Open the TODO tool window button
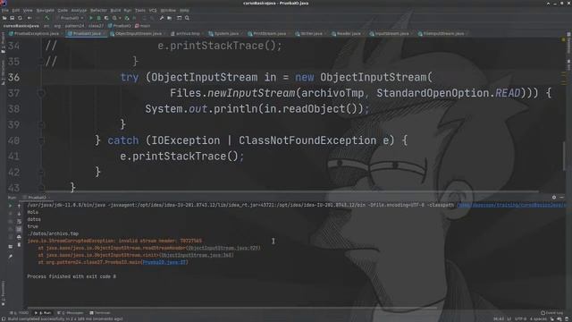 pyautogui.click(x=20, y=313)
